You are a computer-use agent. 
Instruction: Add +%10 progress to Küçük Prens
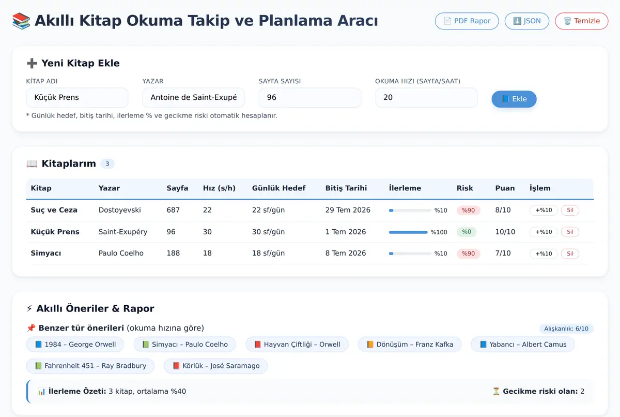click(x=544, y=232)
